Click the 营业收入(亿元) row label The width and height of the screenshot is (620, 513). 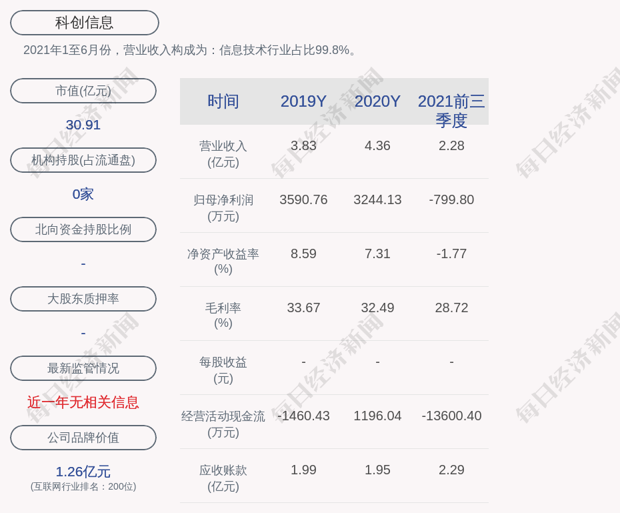point(223,154)
